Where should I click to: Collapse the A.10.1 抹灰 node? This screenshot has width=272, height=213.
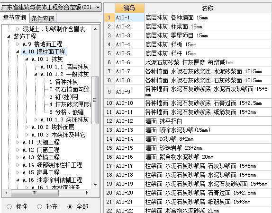[x=27, y=60]
